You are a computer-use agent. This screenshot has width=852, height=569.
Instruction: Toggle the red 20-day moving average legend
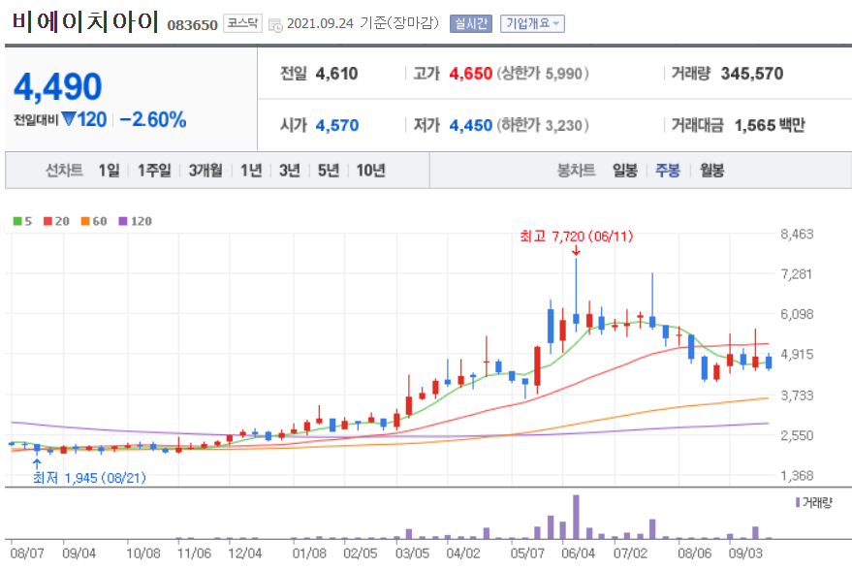(54, 222)
